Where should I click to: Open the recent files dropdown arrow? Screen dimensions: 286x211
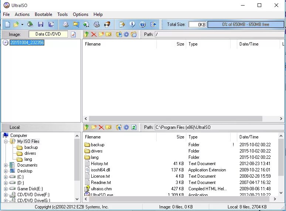22,24
